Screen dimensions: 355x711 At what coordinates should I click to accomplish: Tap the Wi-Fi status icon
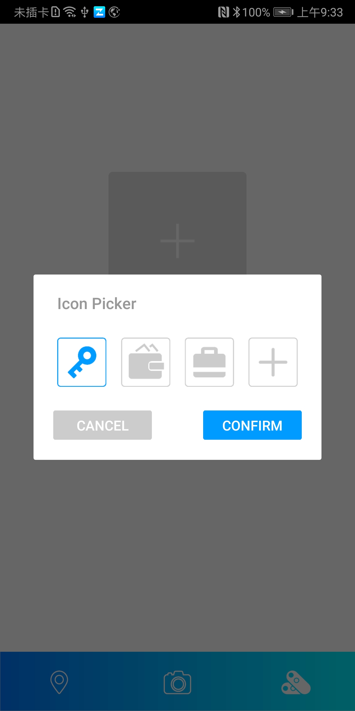point(70,12)
